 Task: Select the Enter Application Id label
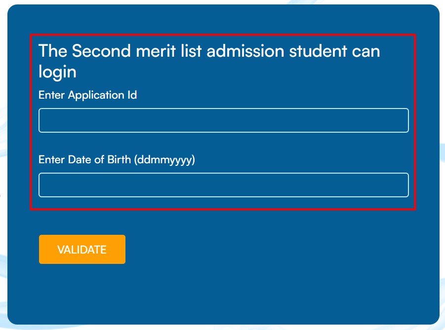point(87,95)
